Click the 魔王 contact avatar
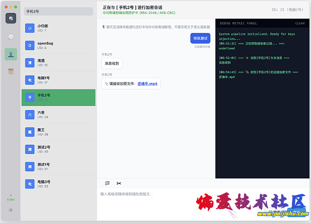Screen dimensions: 311x223 coord(30,132)
